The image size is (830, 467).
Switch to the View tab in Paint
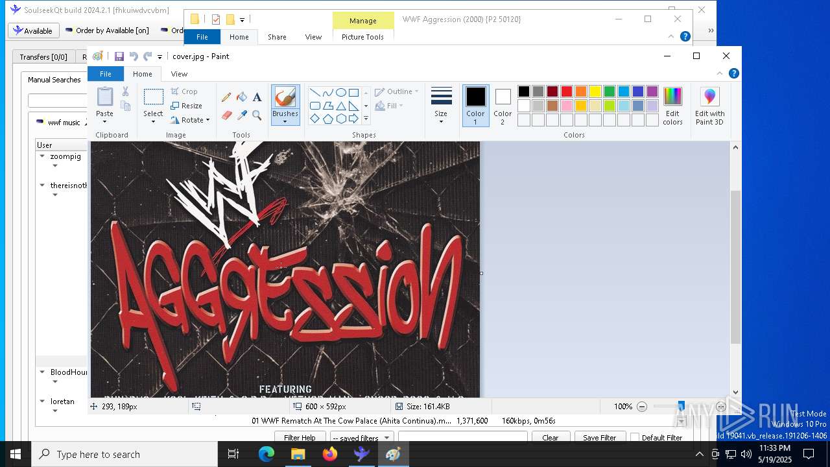coord(179,74)
